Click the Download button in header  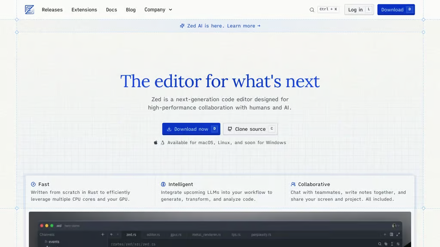(x=396, y=9)
